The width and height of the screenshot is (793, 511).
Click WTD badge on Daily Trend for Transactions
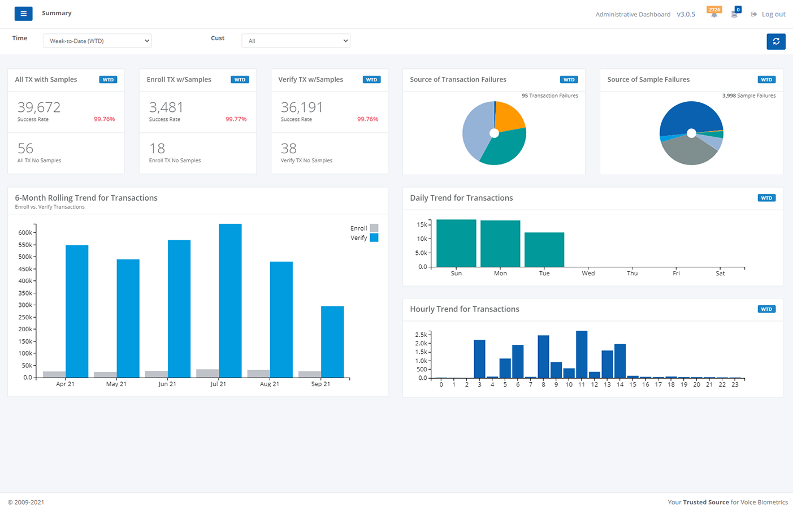(766, 198)
